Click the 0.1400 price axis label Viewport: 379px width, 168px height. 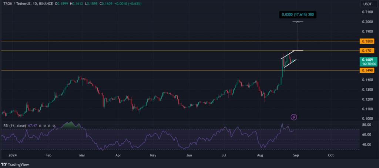pyautogui.click(x=367, y=80)
